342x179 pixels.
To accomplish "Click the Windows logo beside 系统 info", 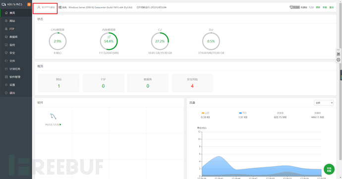I will pyautogui.click(x=60, y=7).
